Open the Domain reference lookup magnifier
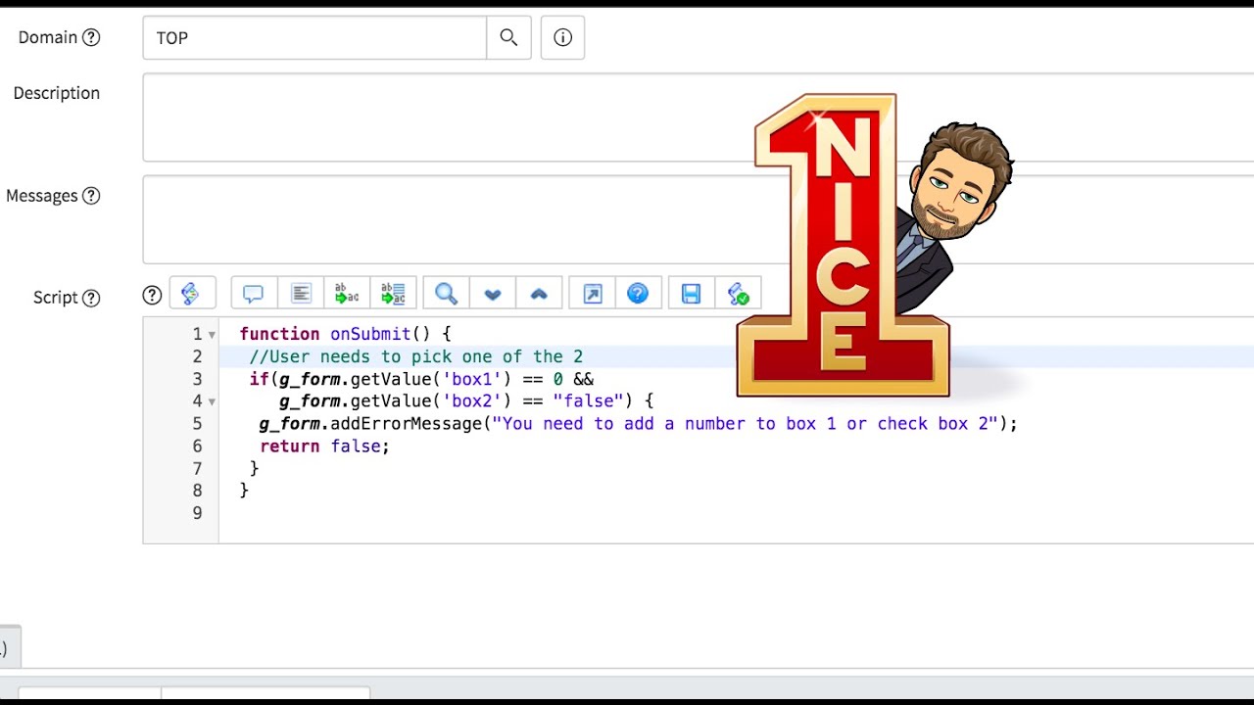 [x=508, y=37]
